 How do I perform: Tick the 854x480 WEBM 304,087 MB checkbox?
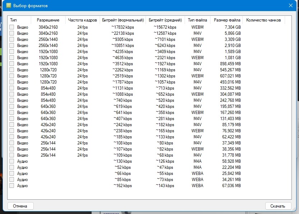pyautogui.click(x=11, y=94)
